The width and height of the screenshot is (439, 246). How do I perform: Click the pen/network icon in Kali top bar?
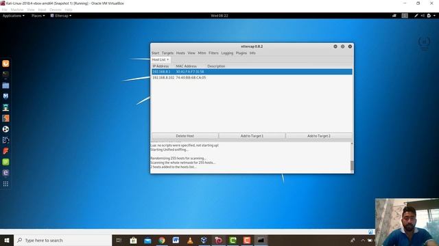click(x=416, y=16)
